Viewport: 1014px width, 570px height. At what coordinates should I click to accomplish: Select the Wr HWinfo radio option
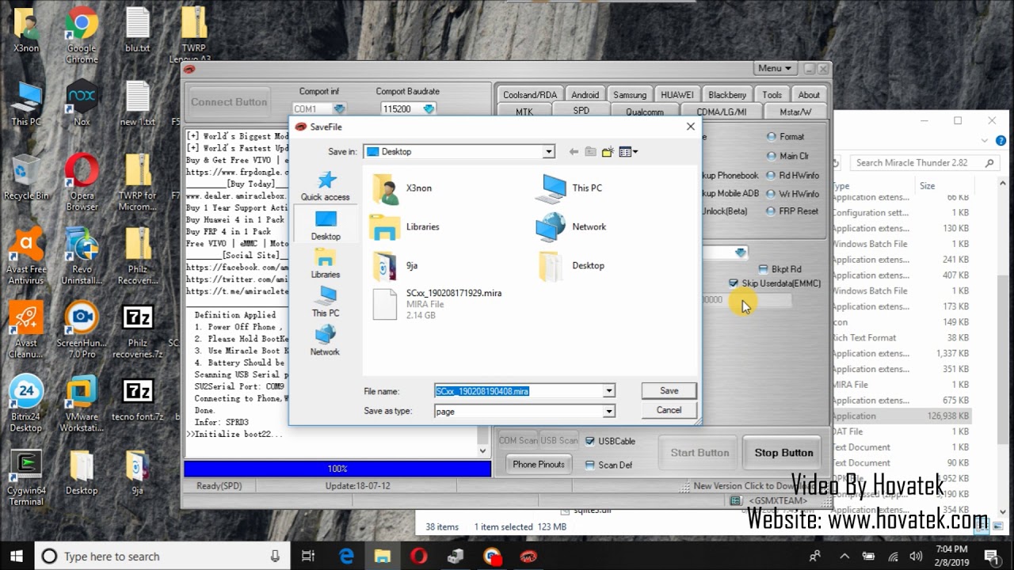click(792, 194)
